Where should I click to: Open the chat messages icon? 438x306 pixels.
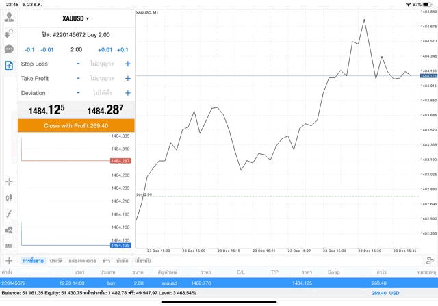9,49
